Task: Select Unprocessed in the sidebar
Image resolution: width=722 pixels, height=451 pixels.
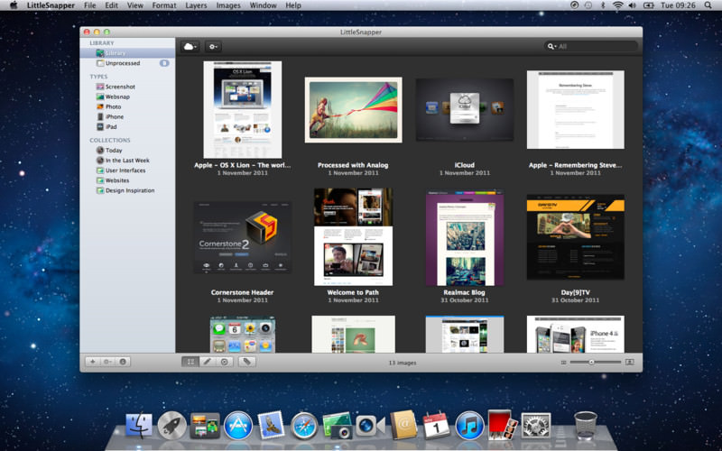Action: [x=127, y=63]
